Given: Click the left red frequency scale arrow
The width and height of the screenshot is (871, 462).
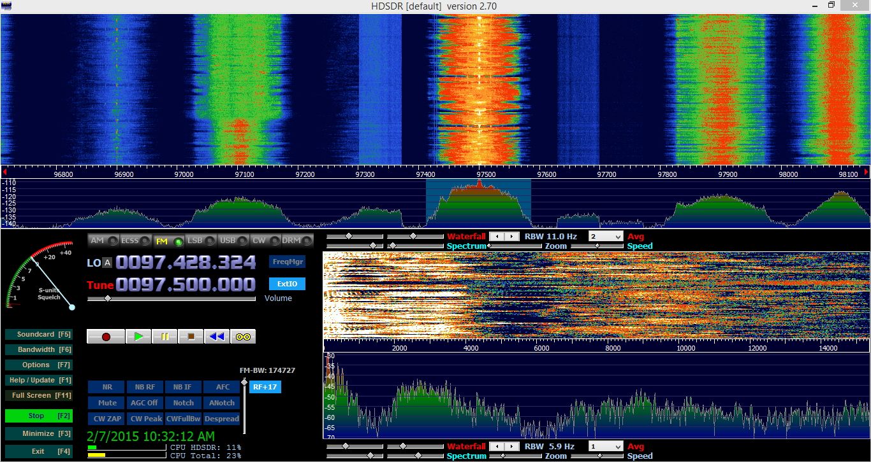Looking at the screenshot, I should coord(4,172).
